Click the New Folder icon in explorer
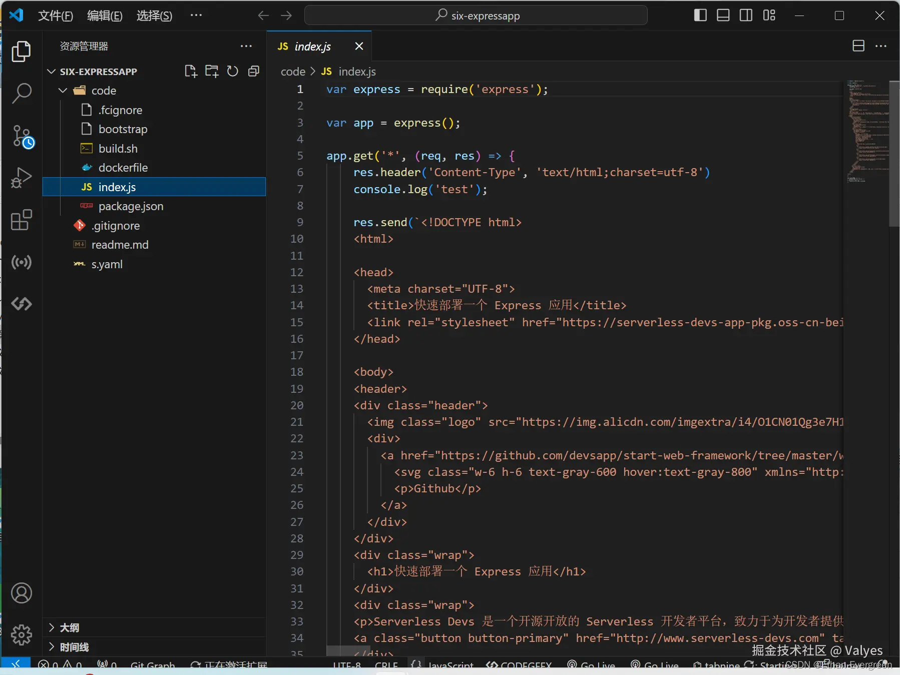This screenshot has height=675, width=900. point(212,71)
